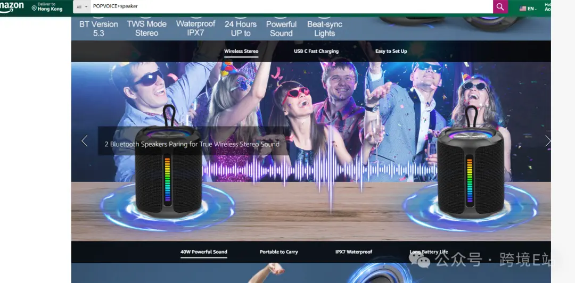Click the True Wireless Stereo Sound caption
The width and height of the screenshot is (575, 283).
[192, 144]
